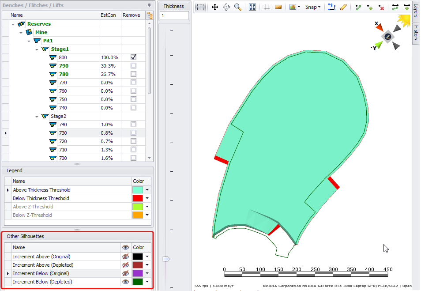The image size is (421, 291).
Task: Select the rectangular marquee selection tool
Action: (x=200, y=7)
